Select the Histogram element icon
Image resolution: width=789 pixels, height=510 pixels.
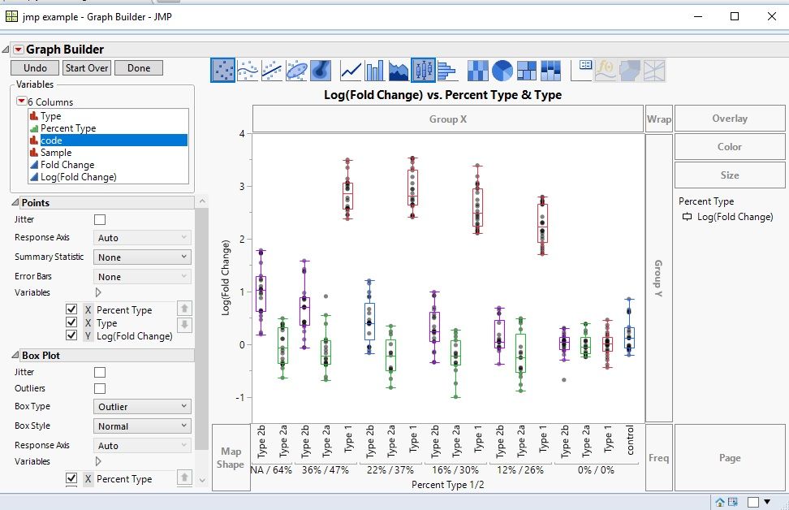tap(447, 71)
